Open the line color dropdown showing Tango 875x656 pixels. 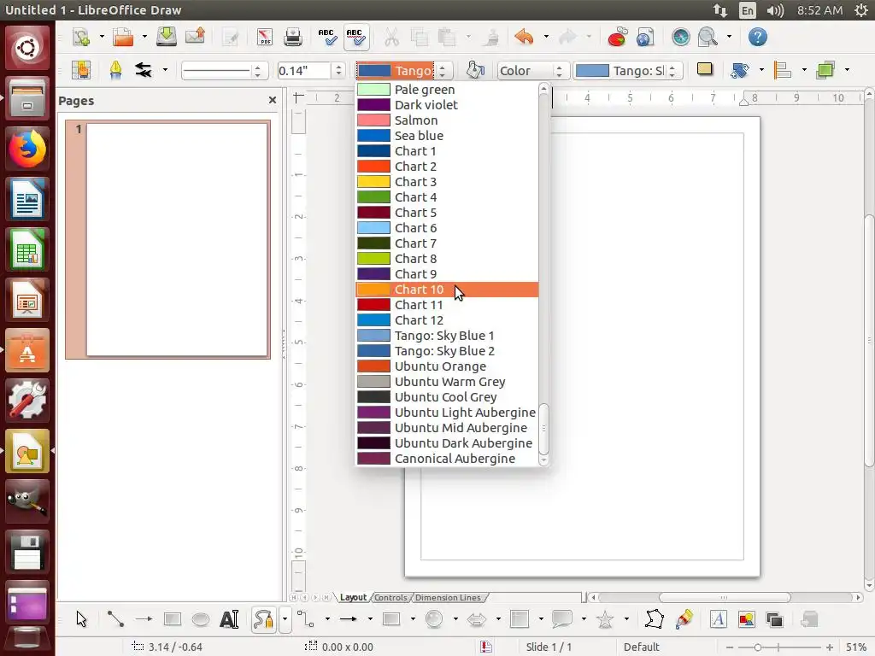(403, 71)
